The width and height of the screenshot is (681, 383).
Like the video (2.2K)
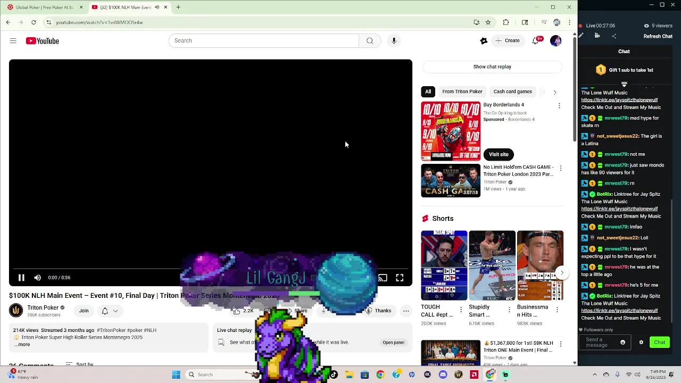(x=244, y=311)
